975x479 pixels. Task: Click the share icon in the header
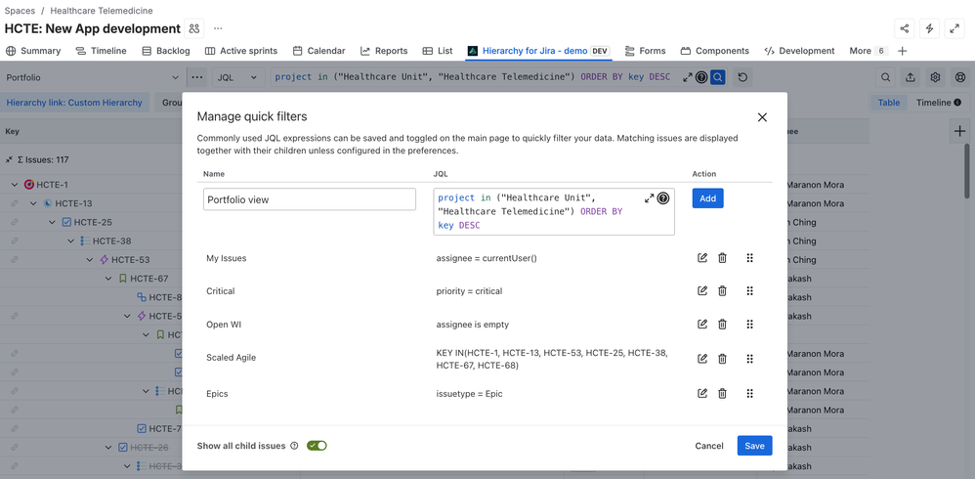coord(904,28)
